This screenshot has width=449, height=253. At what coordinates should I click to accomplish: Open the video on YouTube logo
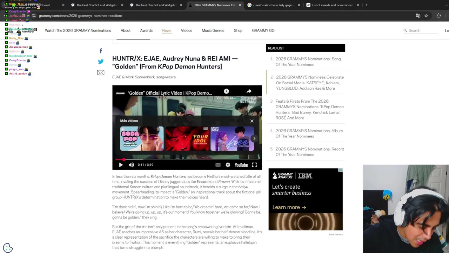click(241, 165)
